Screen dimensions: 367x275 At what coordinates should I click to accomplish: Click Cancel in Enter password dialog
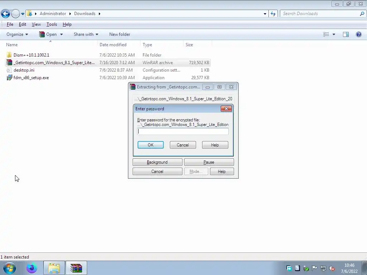[x=183, y=145]
